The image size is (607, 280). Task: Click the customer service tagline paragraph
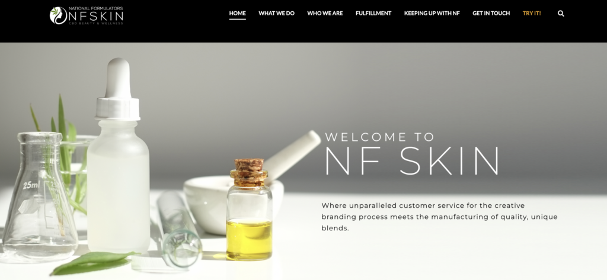[439, 217]
